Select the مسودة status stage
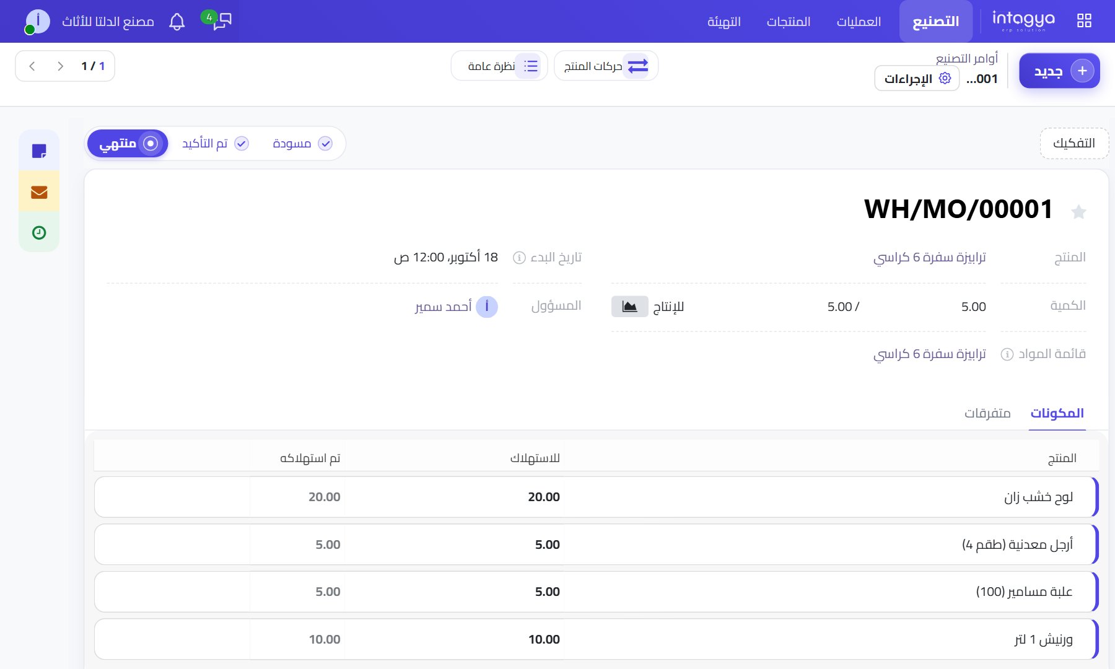Screen dimensions: 1115x669 click(302, 144)
